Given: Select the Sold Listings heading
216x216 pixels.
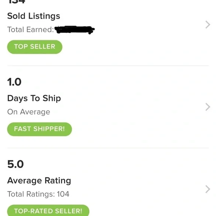Looking at the screenshot, I should pos(34,16).
